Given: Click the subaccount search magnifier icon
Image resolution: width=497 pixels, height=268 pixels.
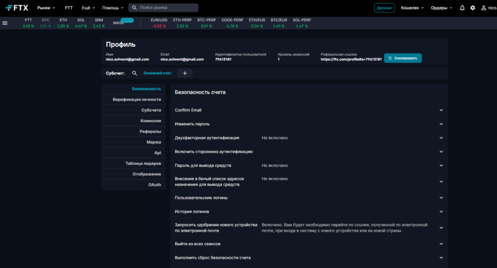Looking at the screenshot, I should pos(135,73).
